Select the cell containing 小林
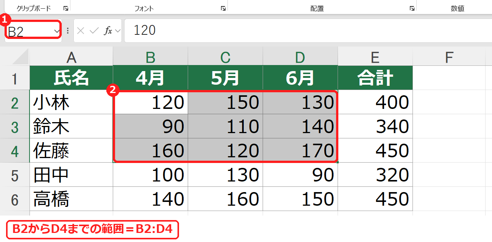This screenshot has height=242, width=492. point(71,102)
